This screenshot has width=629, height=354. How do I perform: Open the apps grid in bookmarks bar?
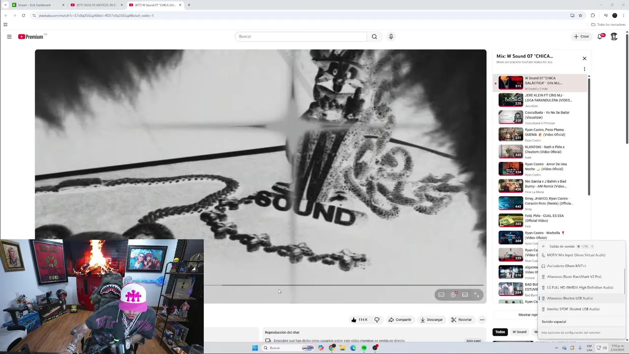(5, 25)
